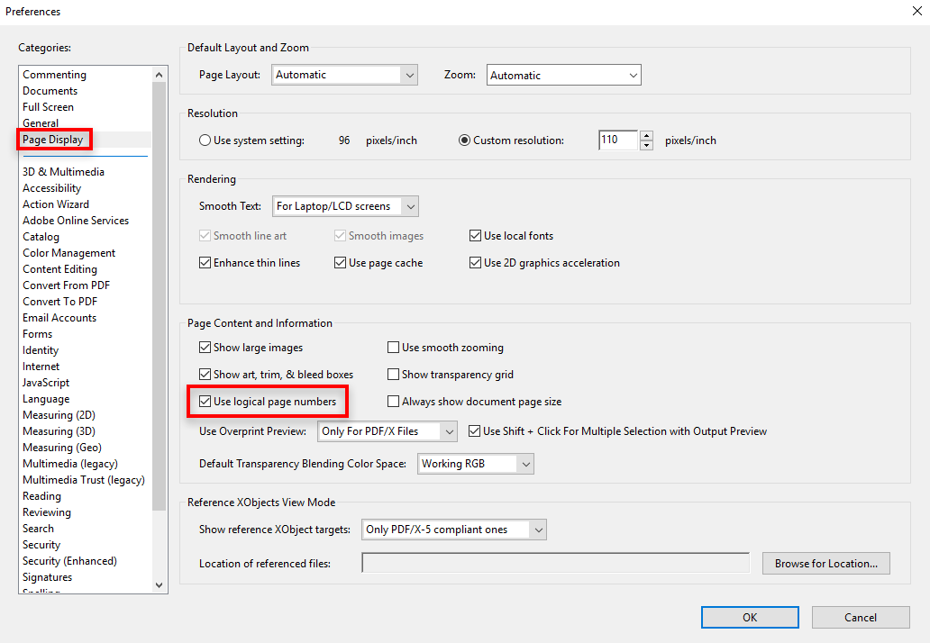Enable Show transparency grid
The image size is (930, 643).
(x=393, y=374)
